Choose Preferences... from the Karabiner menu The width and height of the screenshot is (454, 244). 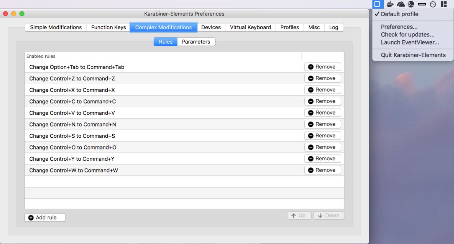(x=413, y=27)
